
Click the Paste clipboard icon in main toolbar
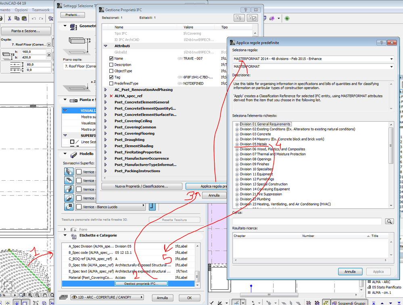(x=24, y=19)
